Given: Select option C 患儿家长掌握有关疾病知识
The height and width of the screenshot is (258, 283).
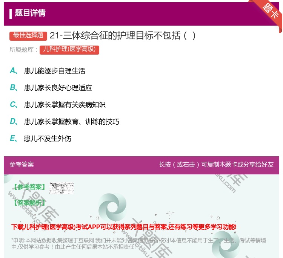Looking at the screenshot, I should pos(58,105).
